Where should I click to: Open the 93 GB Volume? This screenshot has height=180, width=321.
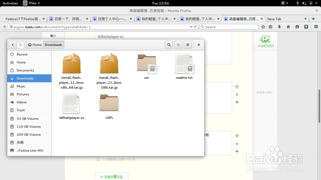(x=30, y=119)
